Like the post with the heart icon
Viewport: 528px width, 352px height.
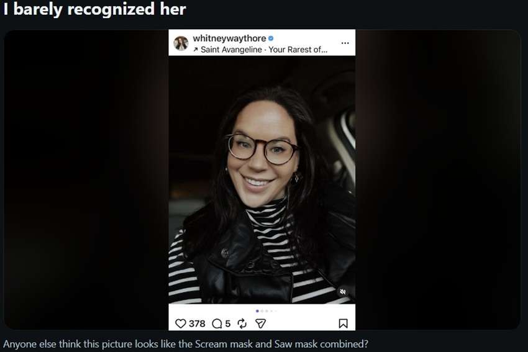(181, 323)
